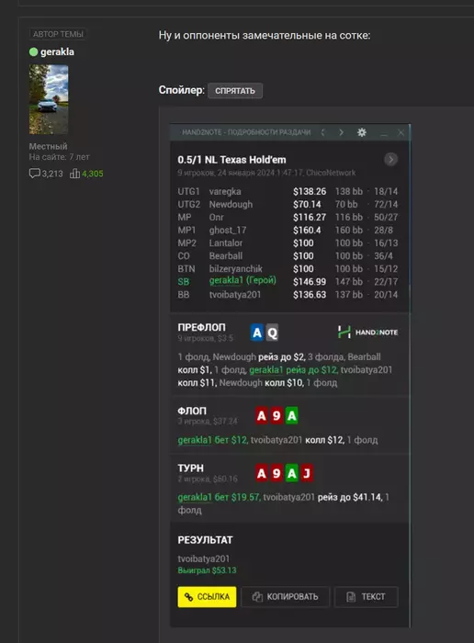Click the ПРЕФЛОП section heading

(201, 327)
